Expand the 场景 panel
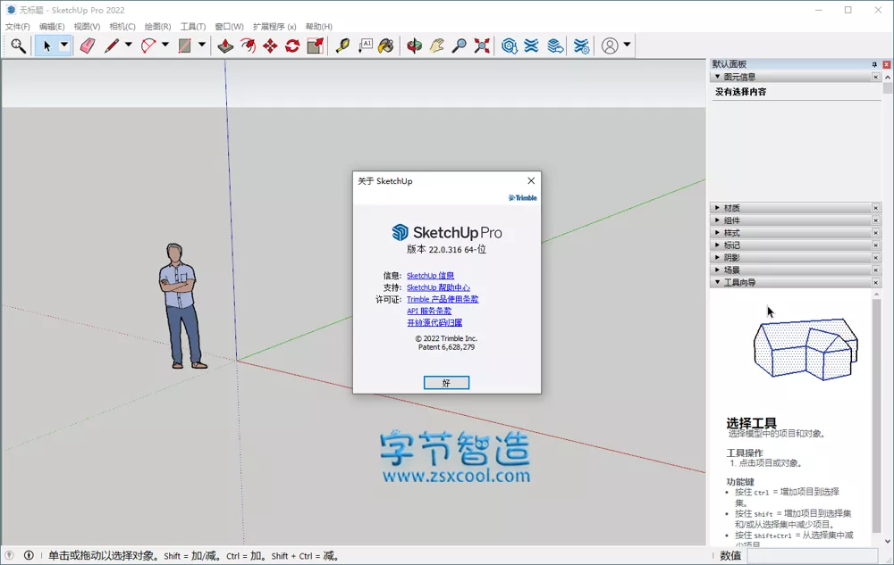The width and height of the screenshot is (894, 565). 717,270
